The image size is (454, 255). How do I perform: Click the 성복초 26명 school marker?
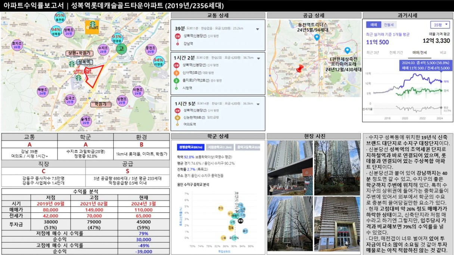click(68, 31)
